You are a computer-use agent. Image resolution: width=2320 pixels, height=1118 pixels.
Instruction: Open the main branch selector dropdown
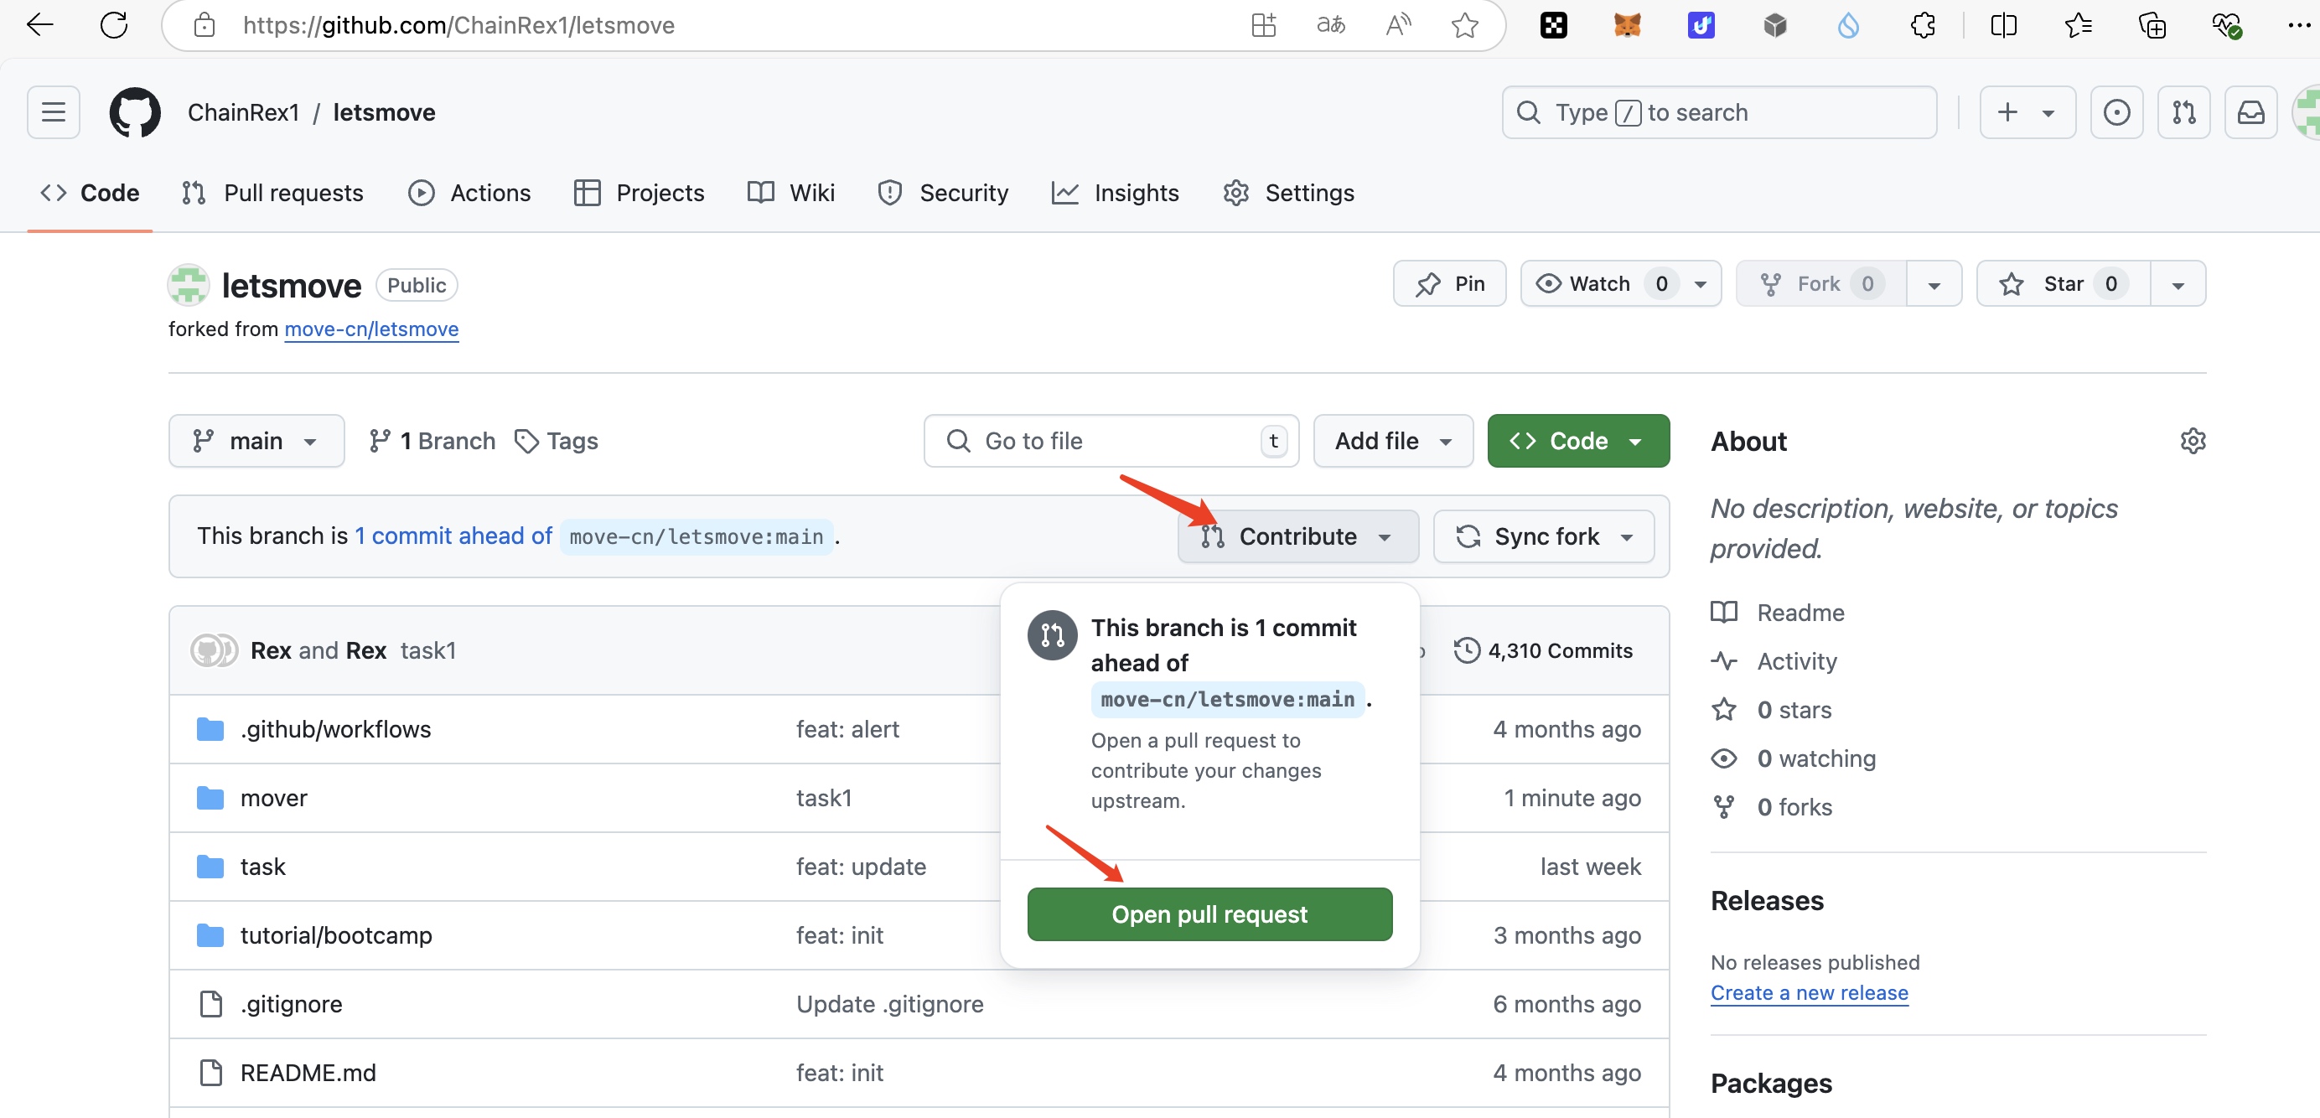click(x=256, y=441)
